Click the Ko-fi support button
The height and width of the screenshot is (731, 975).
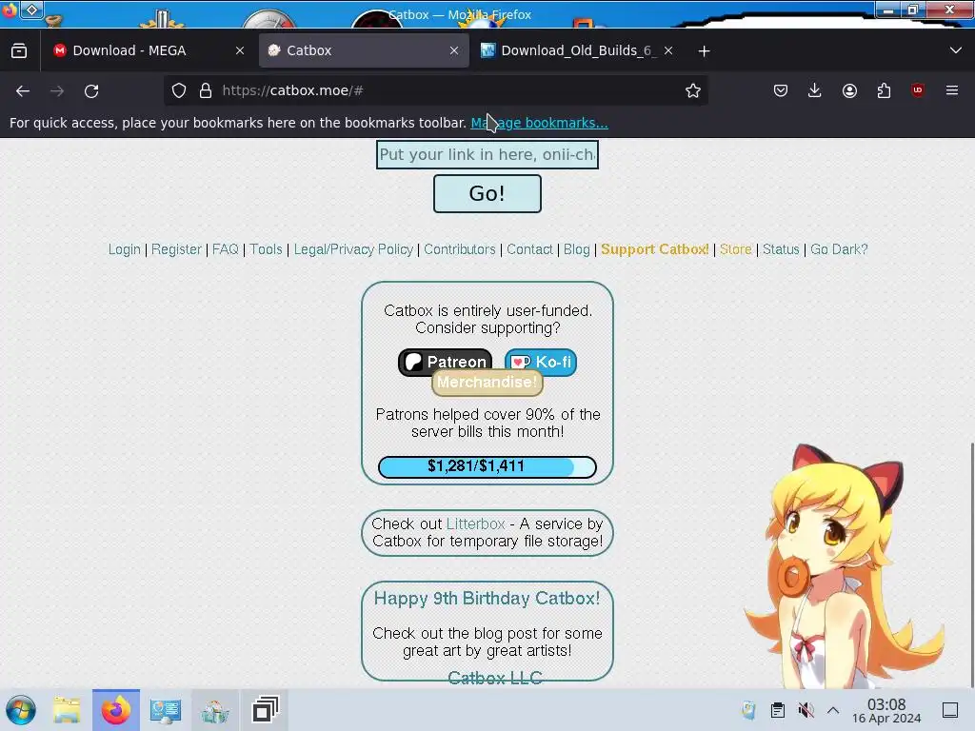pyautogui.click(x=541, y=361)
